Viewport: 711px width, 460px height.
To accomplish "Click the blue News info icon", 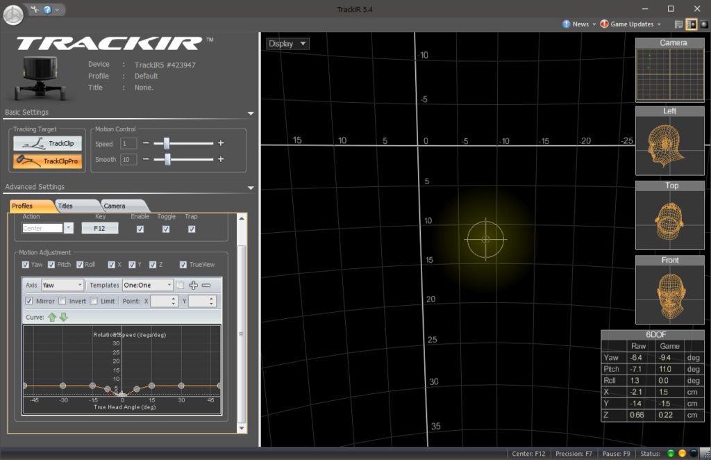I will (567, 24).
